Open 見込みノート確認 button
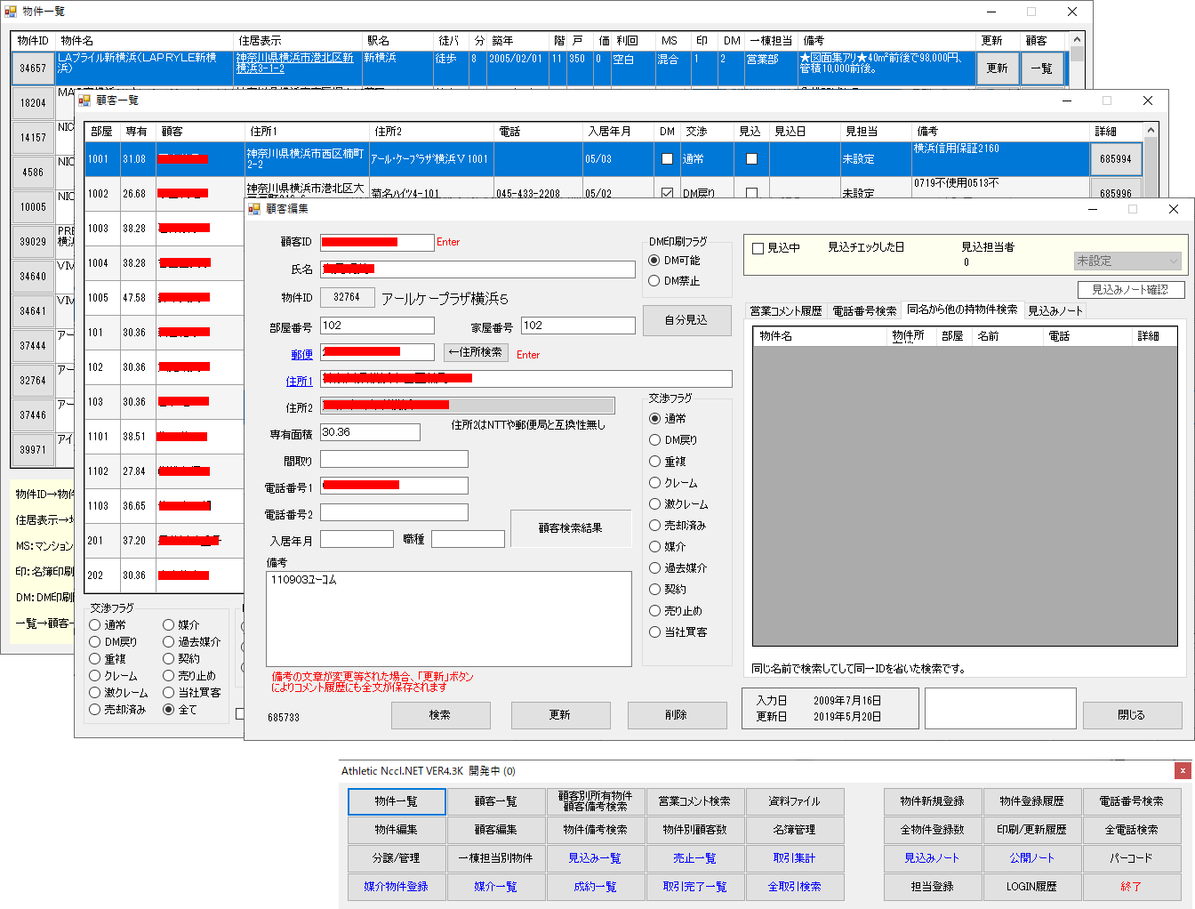 pyautogui.click(x=1130, y=290)
